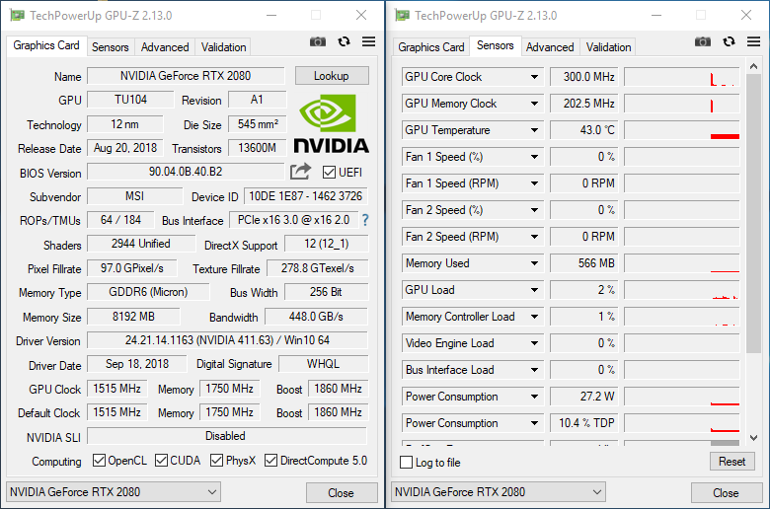Click the Lookup button
Screen dimensions: 770x509
point(332,76)
